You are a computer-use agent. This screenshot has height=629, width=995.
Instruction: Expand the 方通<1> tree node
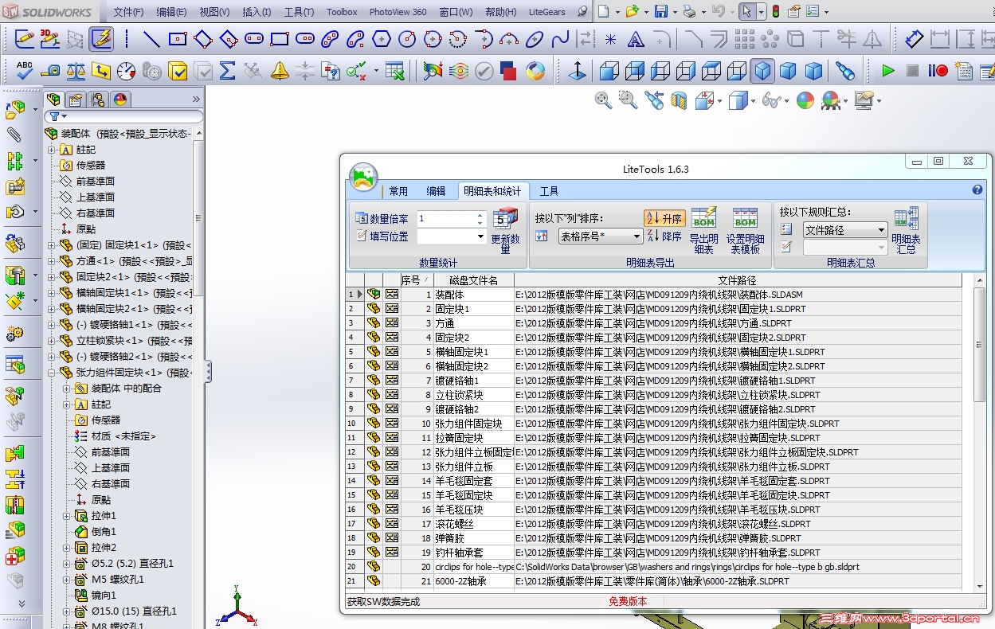[x=52, y=261]
